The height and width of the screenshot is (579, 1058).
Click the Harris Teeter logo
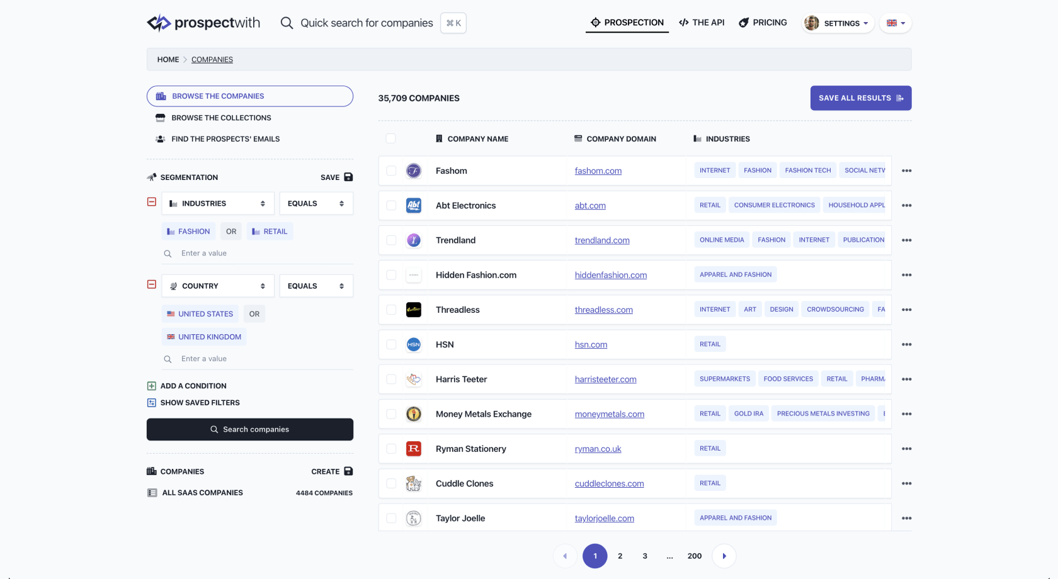[x=414, y=379]
